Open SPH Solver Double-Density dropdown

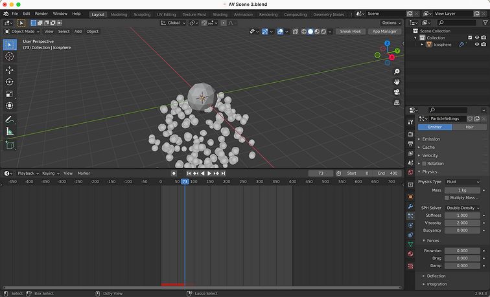pos(463,208)
